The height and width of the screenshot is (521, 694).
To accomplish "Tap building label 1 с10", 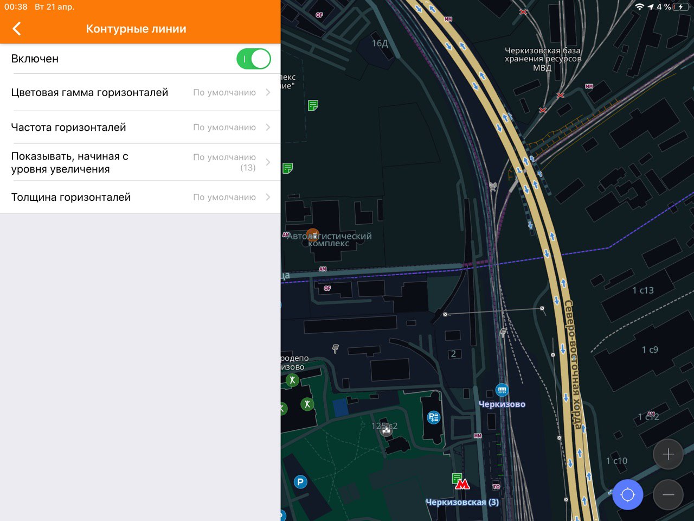I will [x=616, y=461].
